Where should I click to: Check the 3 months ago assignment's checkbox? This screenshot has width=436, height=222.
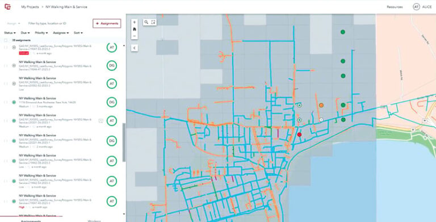pyautogui.click(x=6, y=102)
